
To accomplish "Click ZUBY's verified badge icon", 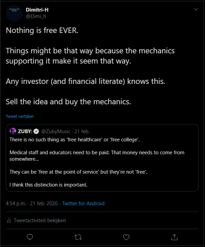I will [36, 131].
